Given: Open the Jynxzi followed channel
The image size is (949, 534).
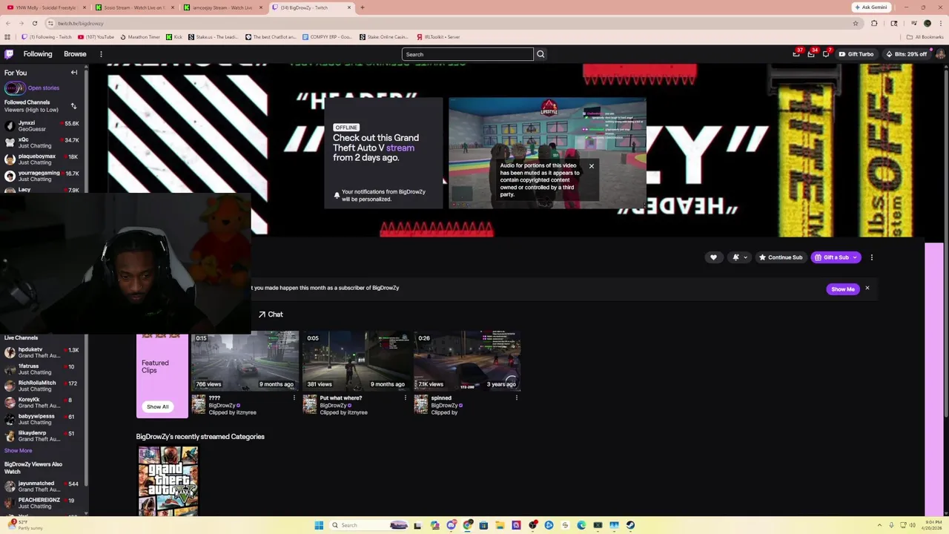Looking at the screenshot, I should [x=42, y=126].
